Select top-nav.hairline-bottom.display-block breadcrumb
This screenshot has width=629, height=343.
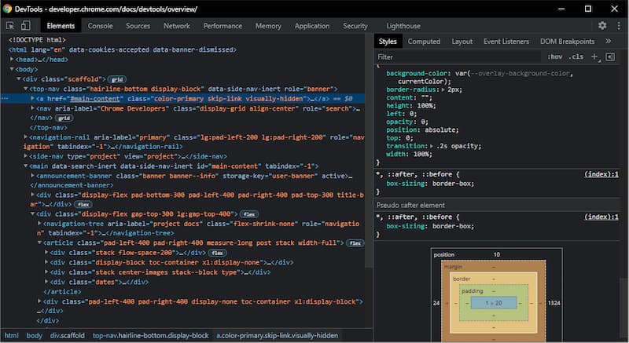pos(150,335)
